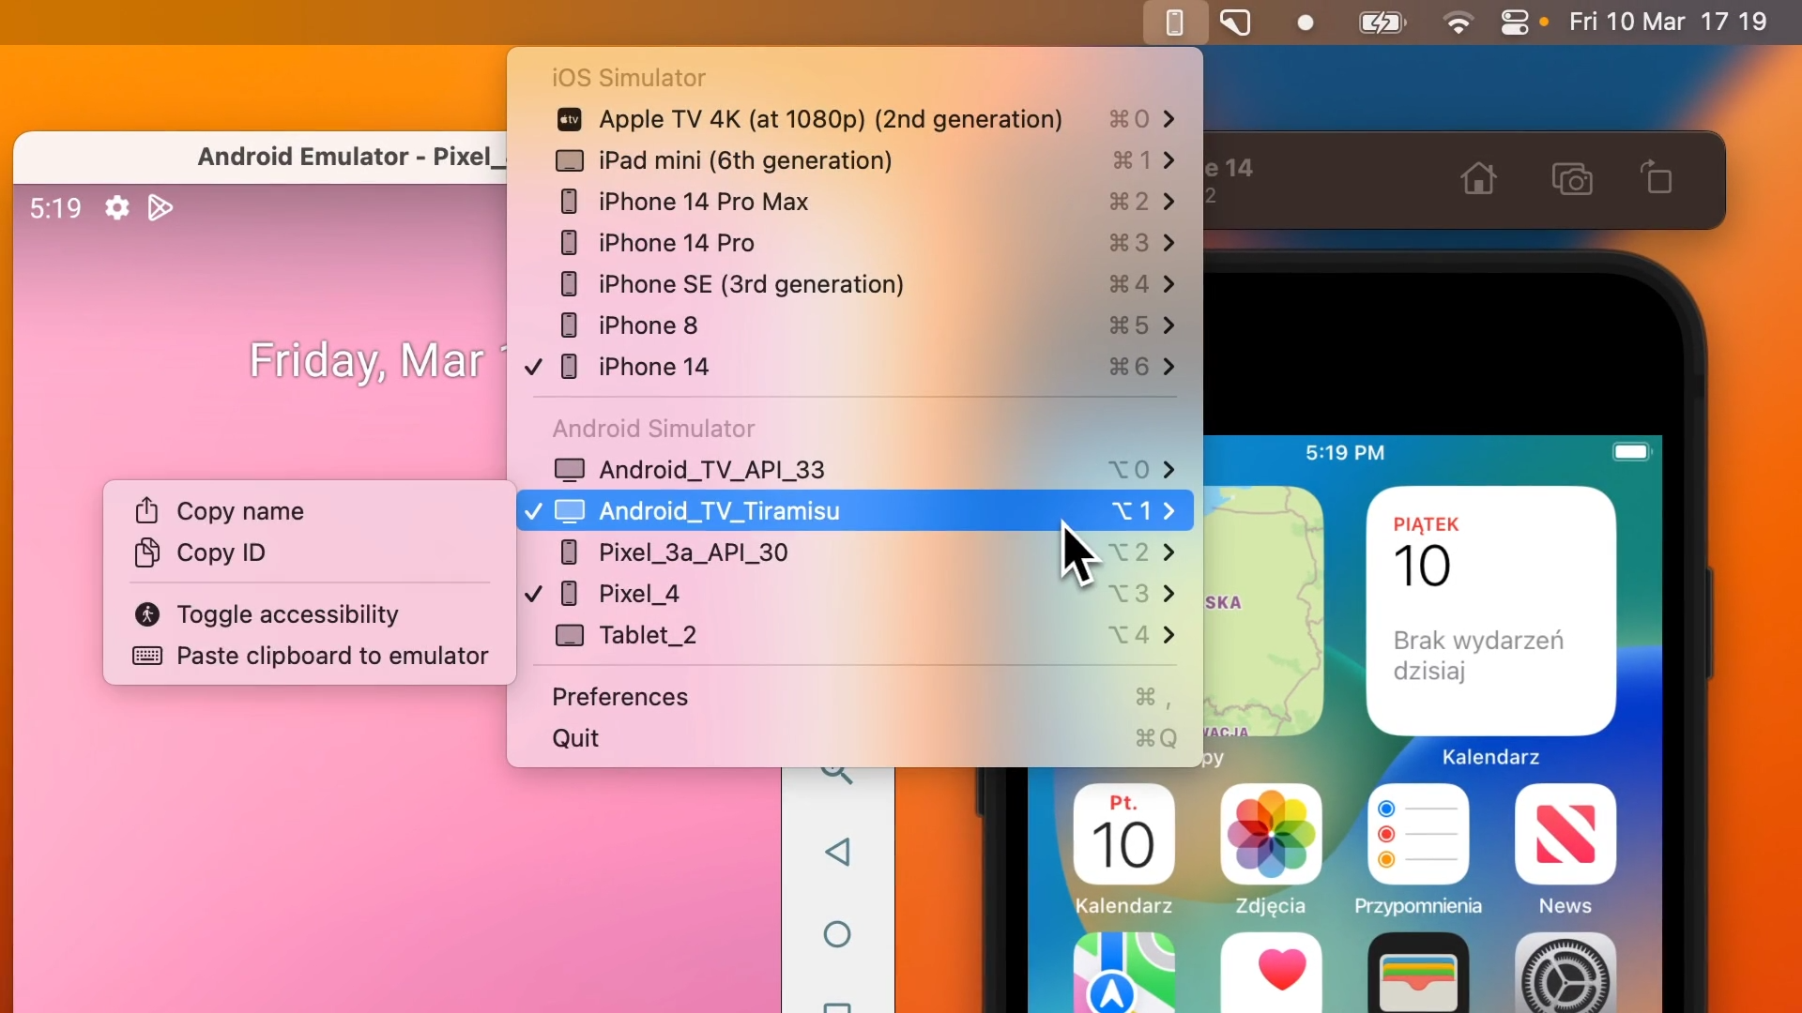Image resolution: width=1802 pixels, height=1013 pixels.
Task: Click the Wi-Fi icon in menu bar
Action: [1458, 23]
